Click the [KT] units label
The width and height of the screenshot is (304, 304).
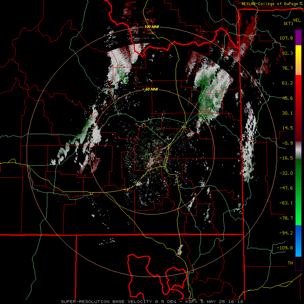tap(288, 23)
